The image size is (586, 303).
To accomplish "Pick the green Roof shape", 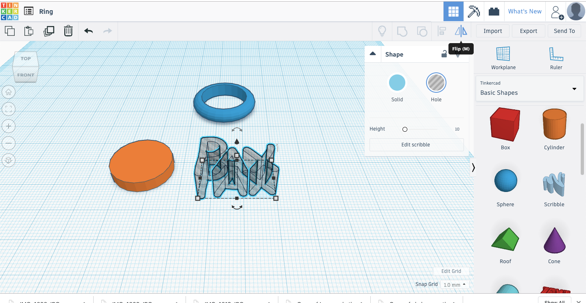I will 505,239.
